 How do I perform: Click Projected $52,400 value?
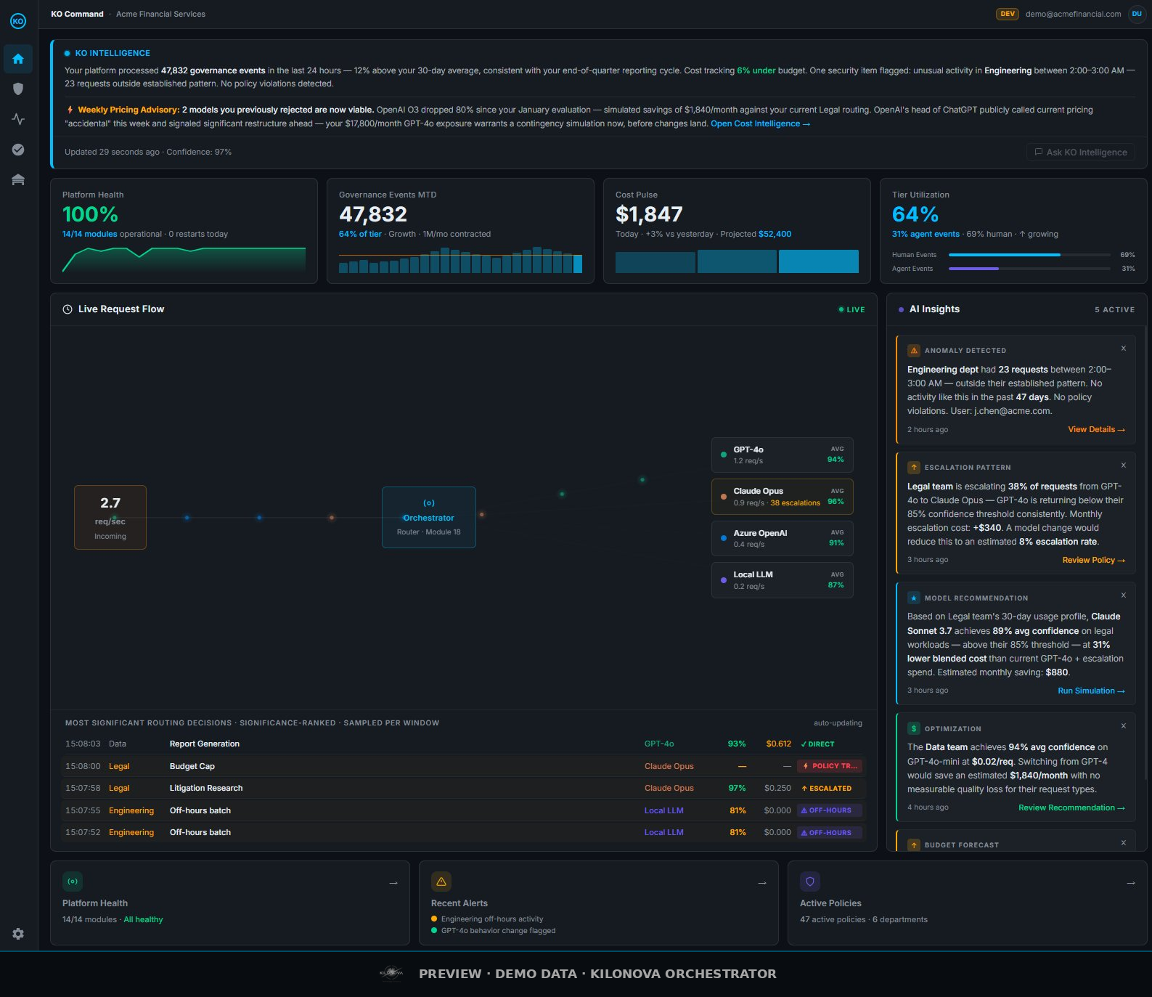(756, 234)
